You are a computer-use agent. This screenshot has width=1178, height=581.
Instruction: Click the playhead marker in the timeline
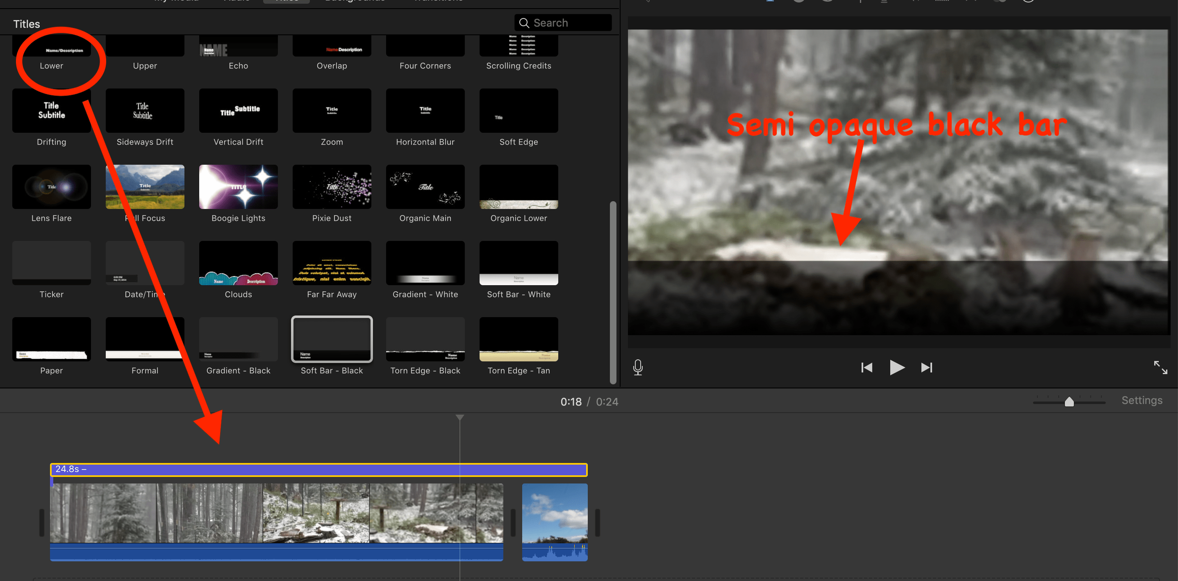tap(459, 418)
